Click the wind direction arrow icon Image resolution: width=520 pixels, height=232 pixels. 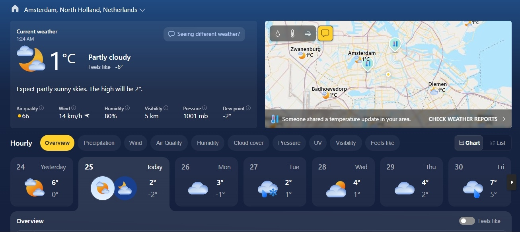pyautogui.click(x=87, y=116)
